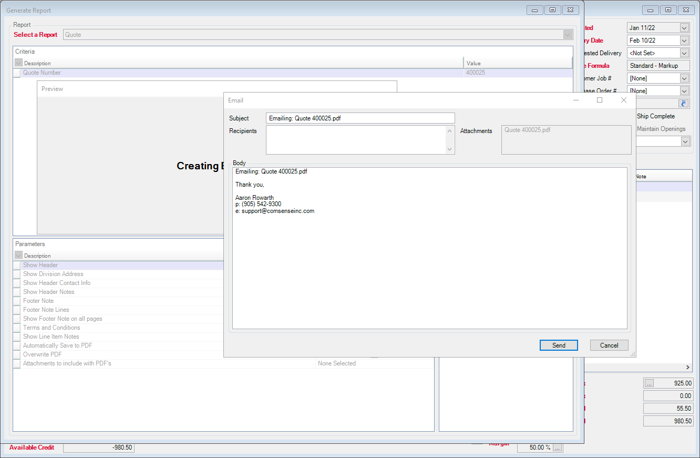This screenshot has height=458, width=700.
Task: Click Cancel in the Email dialog
Action: click(x=609, y=345)
